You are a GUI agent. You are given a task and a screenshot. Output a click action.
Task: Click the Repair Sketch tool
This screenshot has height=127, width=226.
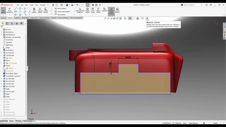tap(88, 10)
